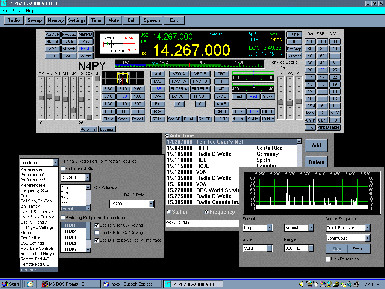Toggle the SPLIT button
The height and width of the screenshot is (289, 385).
click(x=221, y=111)
